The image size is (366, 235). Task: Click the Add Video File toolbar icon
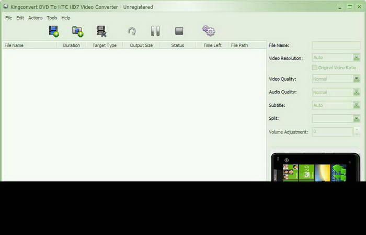coord(54,31)
